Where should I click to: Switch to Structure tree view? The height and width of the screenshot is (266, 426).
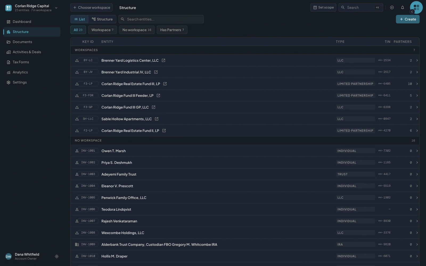click(x=102, y=19)
